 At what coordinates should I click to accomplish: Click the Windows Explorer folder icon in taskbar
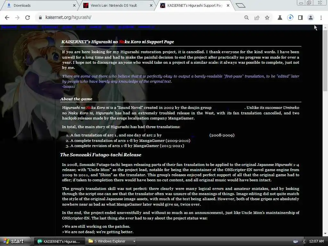point(91,241)
